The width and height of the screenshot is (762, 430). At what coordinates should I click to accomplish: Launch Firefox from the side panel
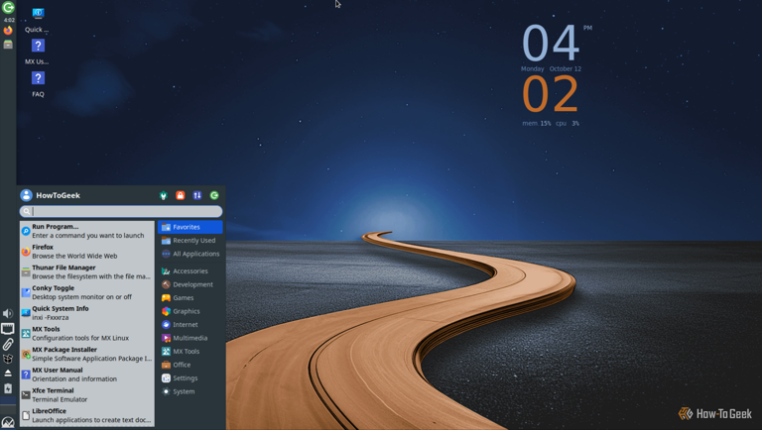(x=8, y=31)
